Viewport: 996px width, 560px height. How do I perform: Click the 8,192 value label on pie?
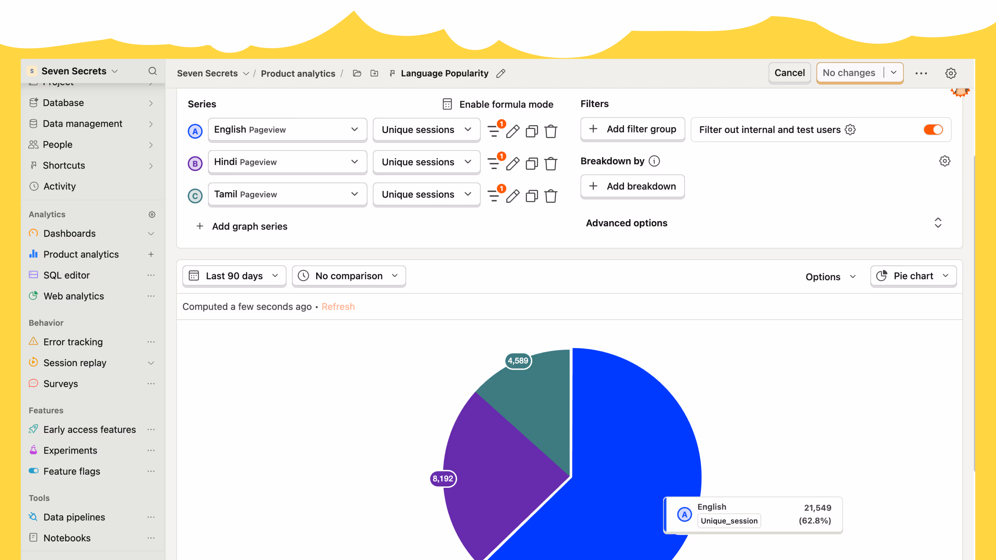pos(443,479)
